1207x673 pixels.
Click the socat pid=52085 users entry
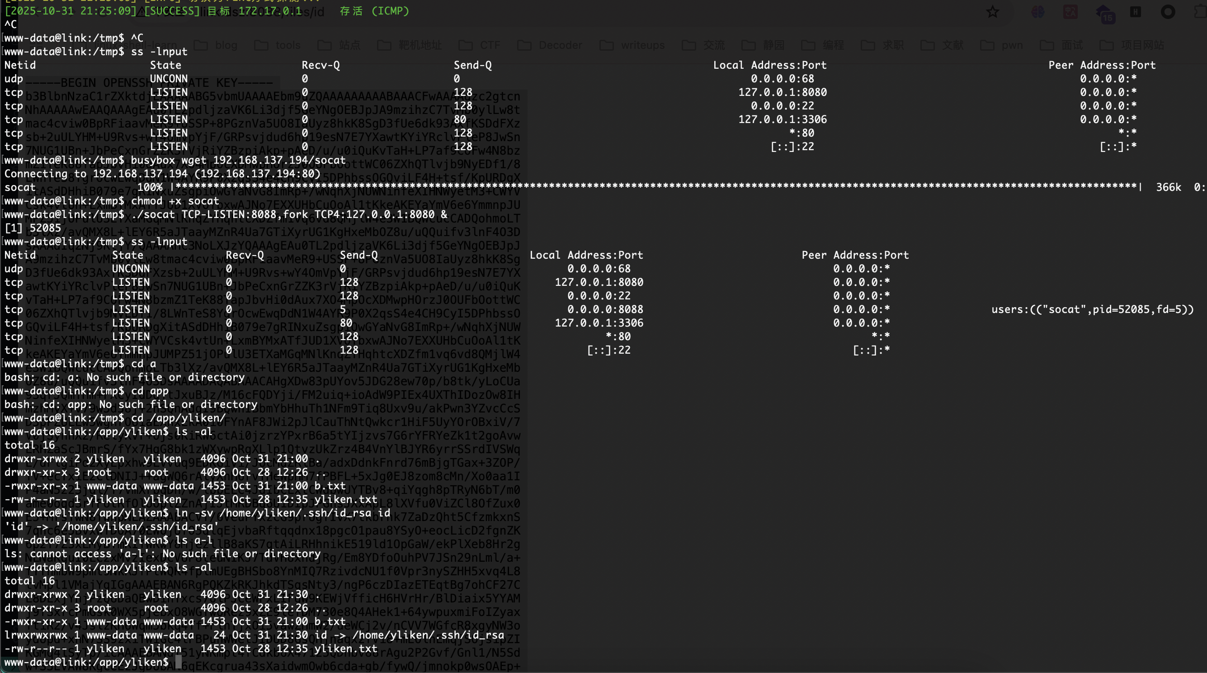click(x=1092, y=309)
